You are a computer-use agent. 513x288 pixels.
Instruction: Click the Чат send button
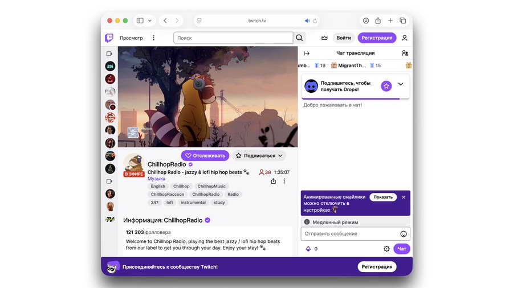pyautogui.click(x=402, y=249)
